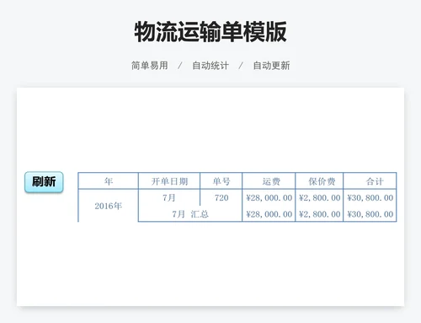Viewport: 421px width, 323px height.
Task: Select the 单号 column header
Action: 221,181
